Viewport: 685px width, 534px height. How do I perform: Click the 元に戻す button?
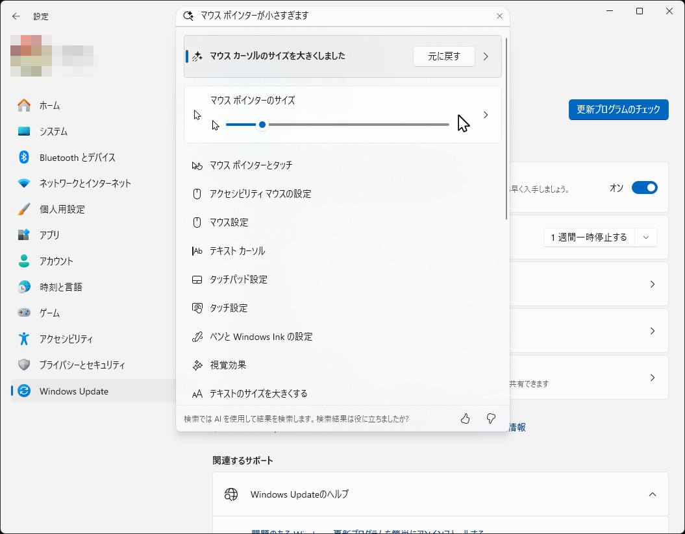pos(444,56)
